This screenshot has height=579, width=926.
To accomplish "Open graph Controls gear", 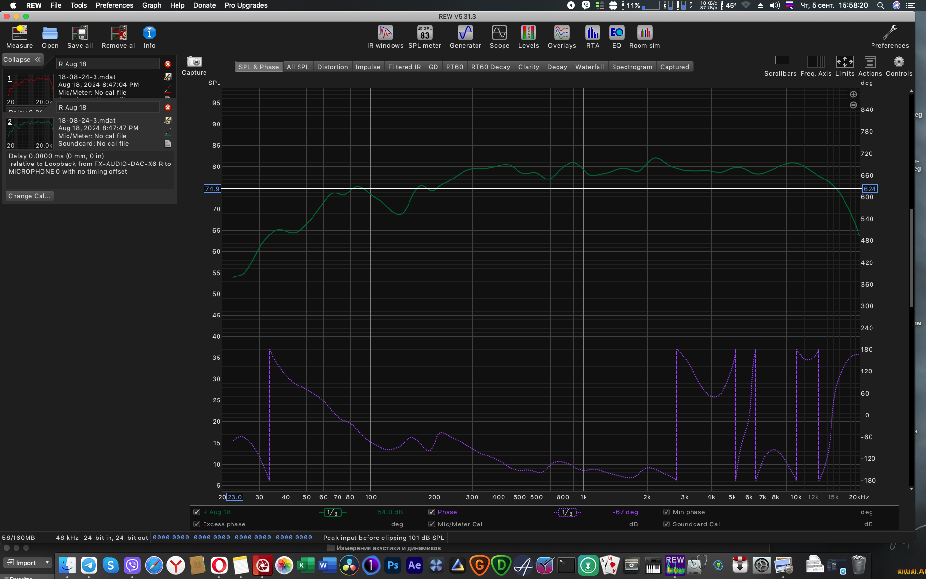I will [x=899, y=62].
